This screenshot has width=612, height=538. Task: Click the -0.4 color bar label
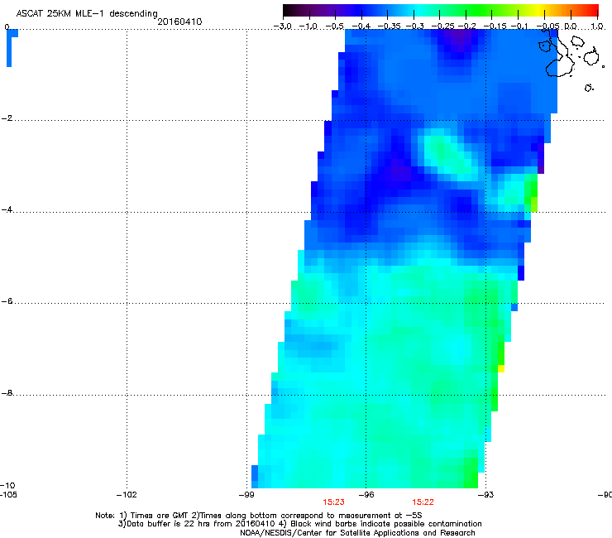pyautogui.click(x=361, y=26)
